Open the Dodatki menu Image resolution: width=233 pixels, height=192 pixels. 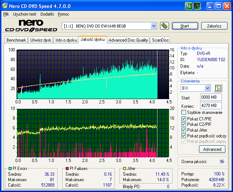tap(47, 14)
